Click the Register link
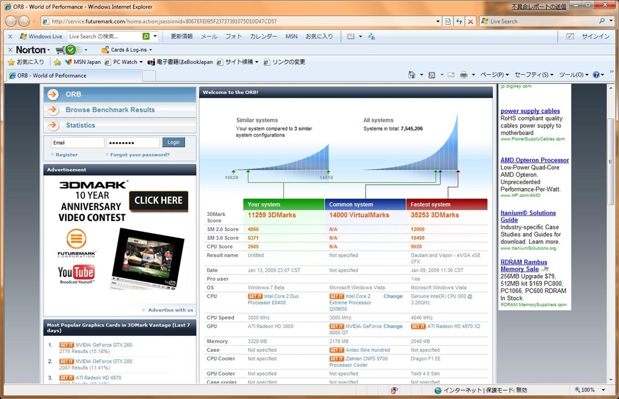The height and width of the screenshot is (399, 619). click(66, 155)
